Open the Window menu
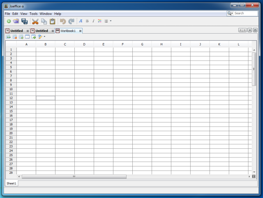263x198 pixels. [46, 14]
